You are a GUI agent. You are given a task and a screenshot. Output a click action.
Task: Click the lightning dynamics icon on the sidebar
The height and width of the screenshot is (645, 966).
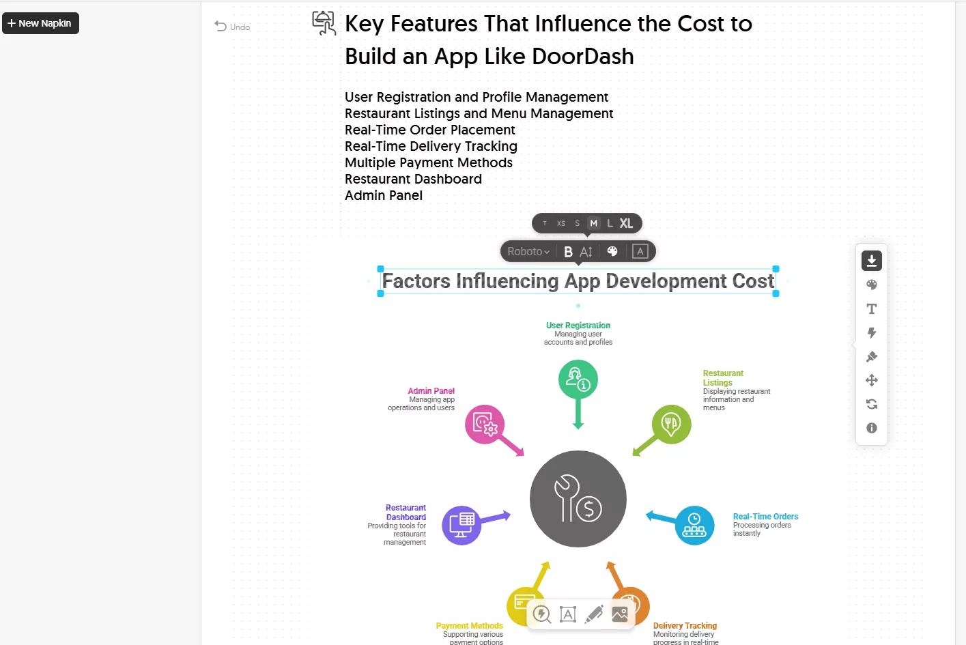(872, 332)
